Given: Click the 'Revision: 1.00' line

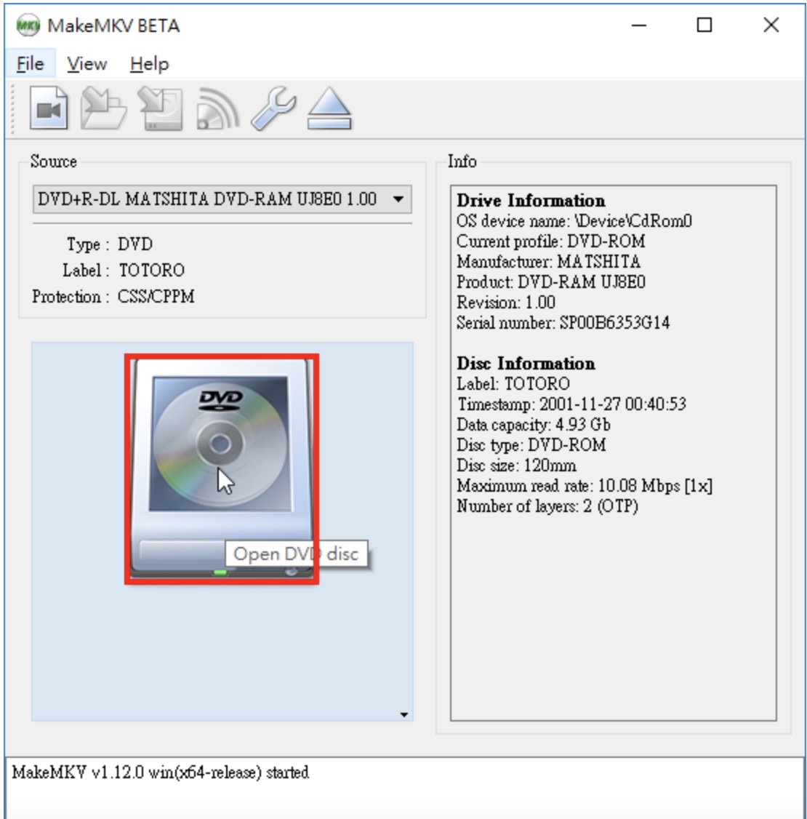Looking at the screenshot, I should click(x=506, y=303).
